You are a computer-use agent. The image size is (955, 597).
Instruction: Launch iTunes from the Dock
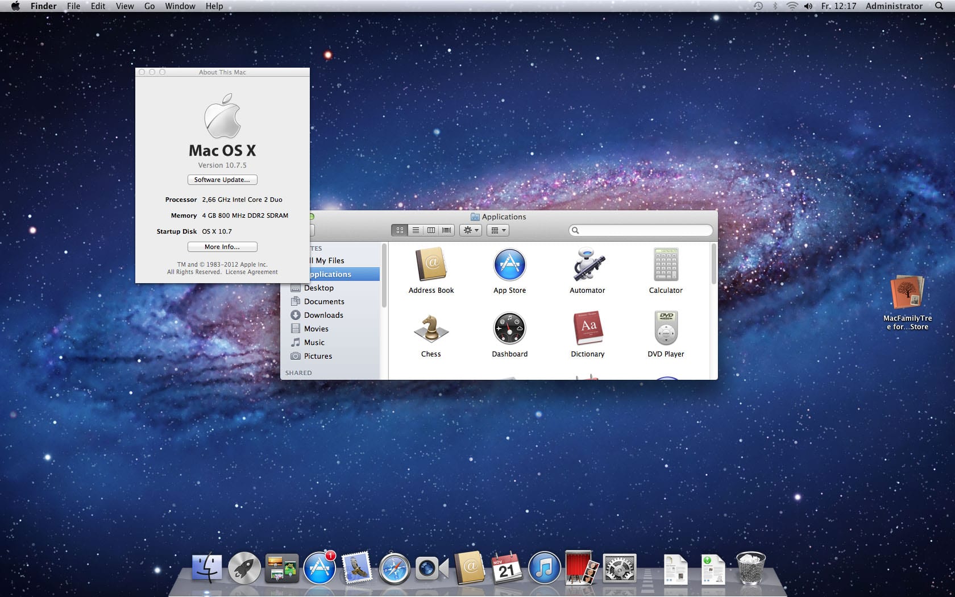pos(544,568)
